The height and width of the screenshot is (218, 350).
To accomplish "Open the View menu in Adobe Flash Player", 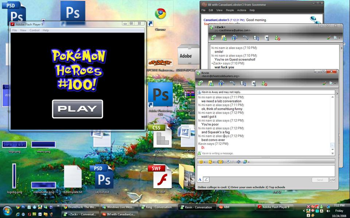I will point(23,30).
